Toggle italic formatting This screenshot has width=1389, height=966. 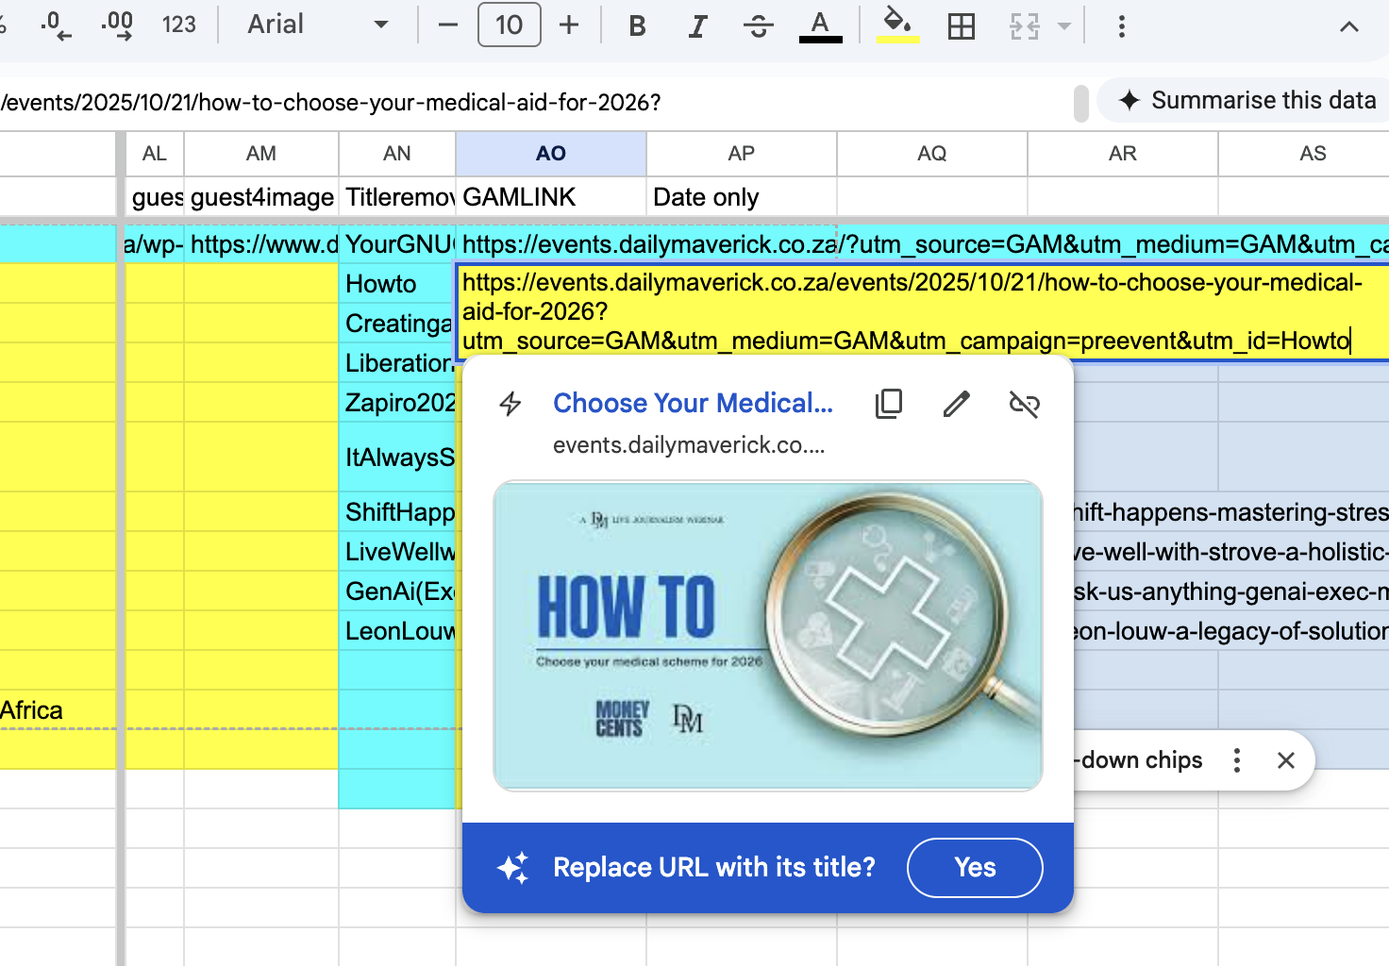point(697,26)
